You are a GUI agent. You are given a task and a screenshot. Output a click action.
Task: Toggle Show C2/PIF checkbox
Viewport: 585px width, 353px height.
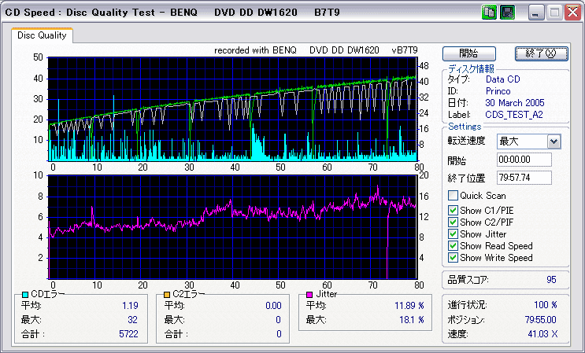point(453,222)
